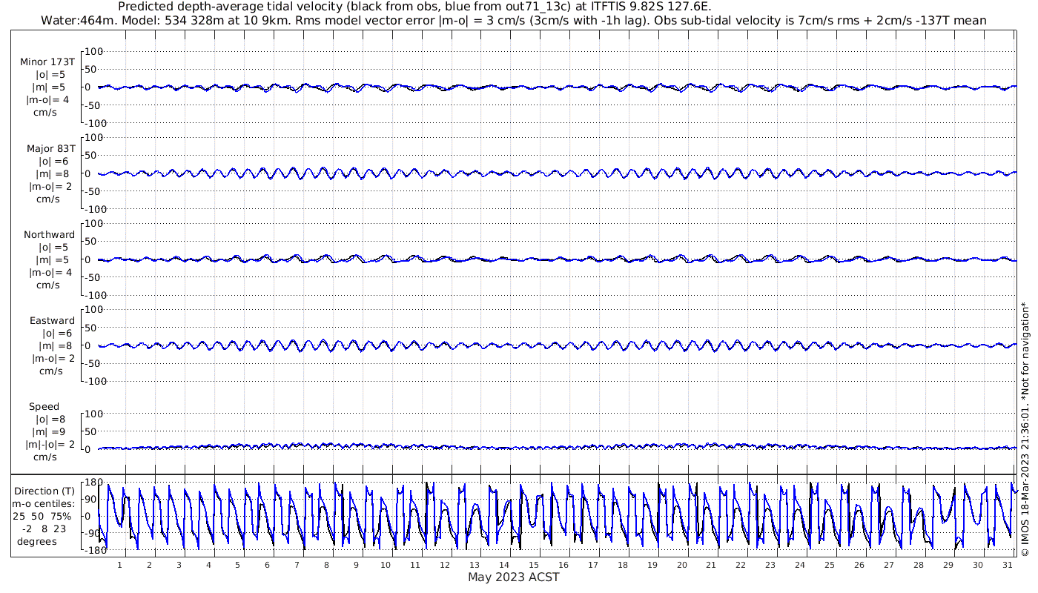This screenshot has height=593, width=1038.
Task: Select the 'Eastward' panel label
Action: (52, 321)
